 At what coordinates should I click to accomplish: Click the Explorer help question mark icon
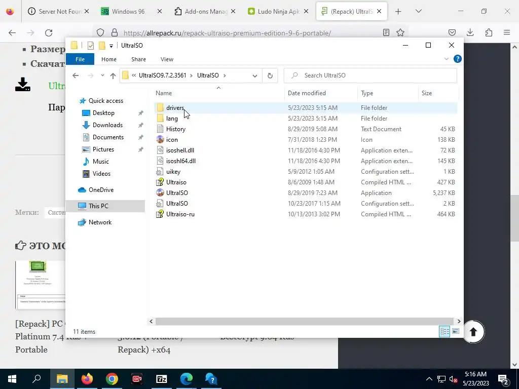(458, 59)
